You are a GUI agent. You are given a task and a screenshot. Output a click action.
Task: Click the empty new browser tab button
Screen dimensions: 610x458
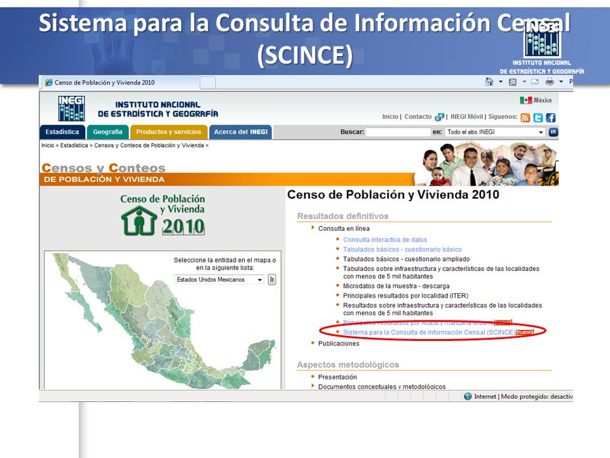(208, 83)
